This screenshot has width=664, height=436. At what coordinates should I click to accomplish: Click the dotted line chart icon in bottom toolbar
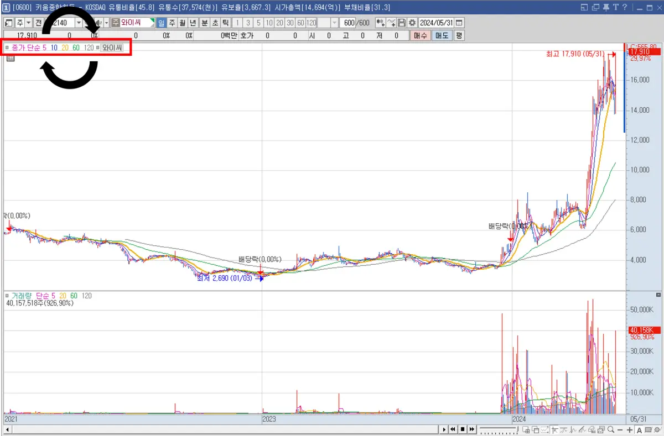544,429
